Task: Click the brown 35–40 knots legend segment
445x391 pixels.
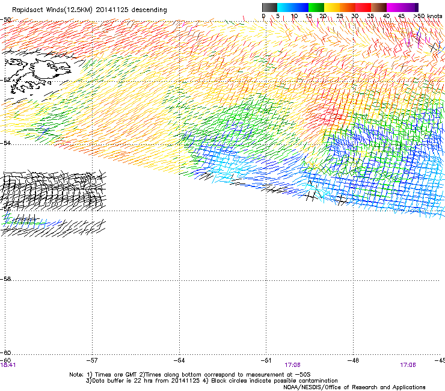Action: [379, 7]
